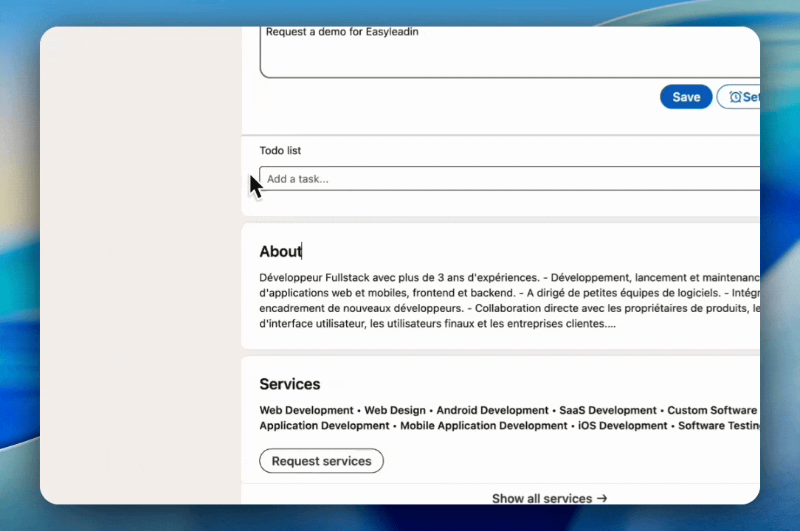Click the Todo list label
Screen dimensions: 800x531
click(x=280, y=150)
